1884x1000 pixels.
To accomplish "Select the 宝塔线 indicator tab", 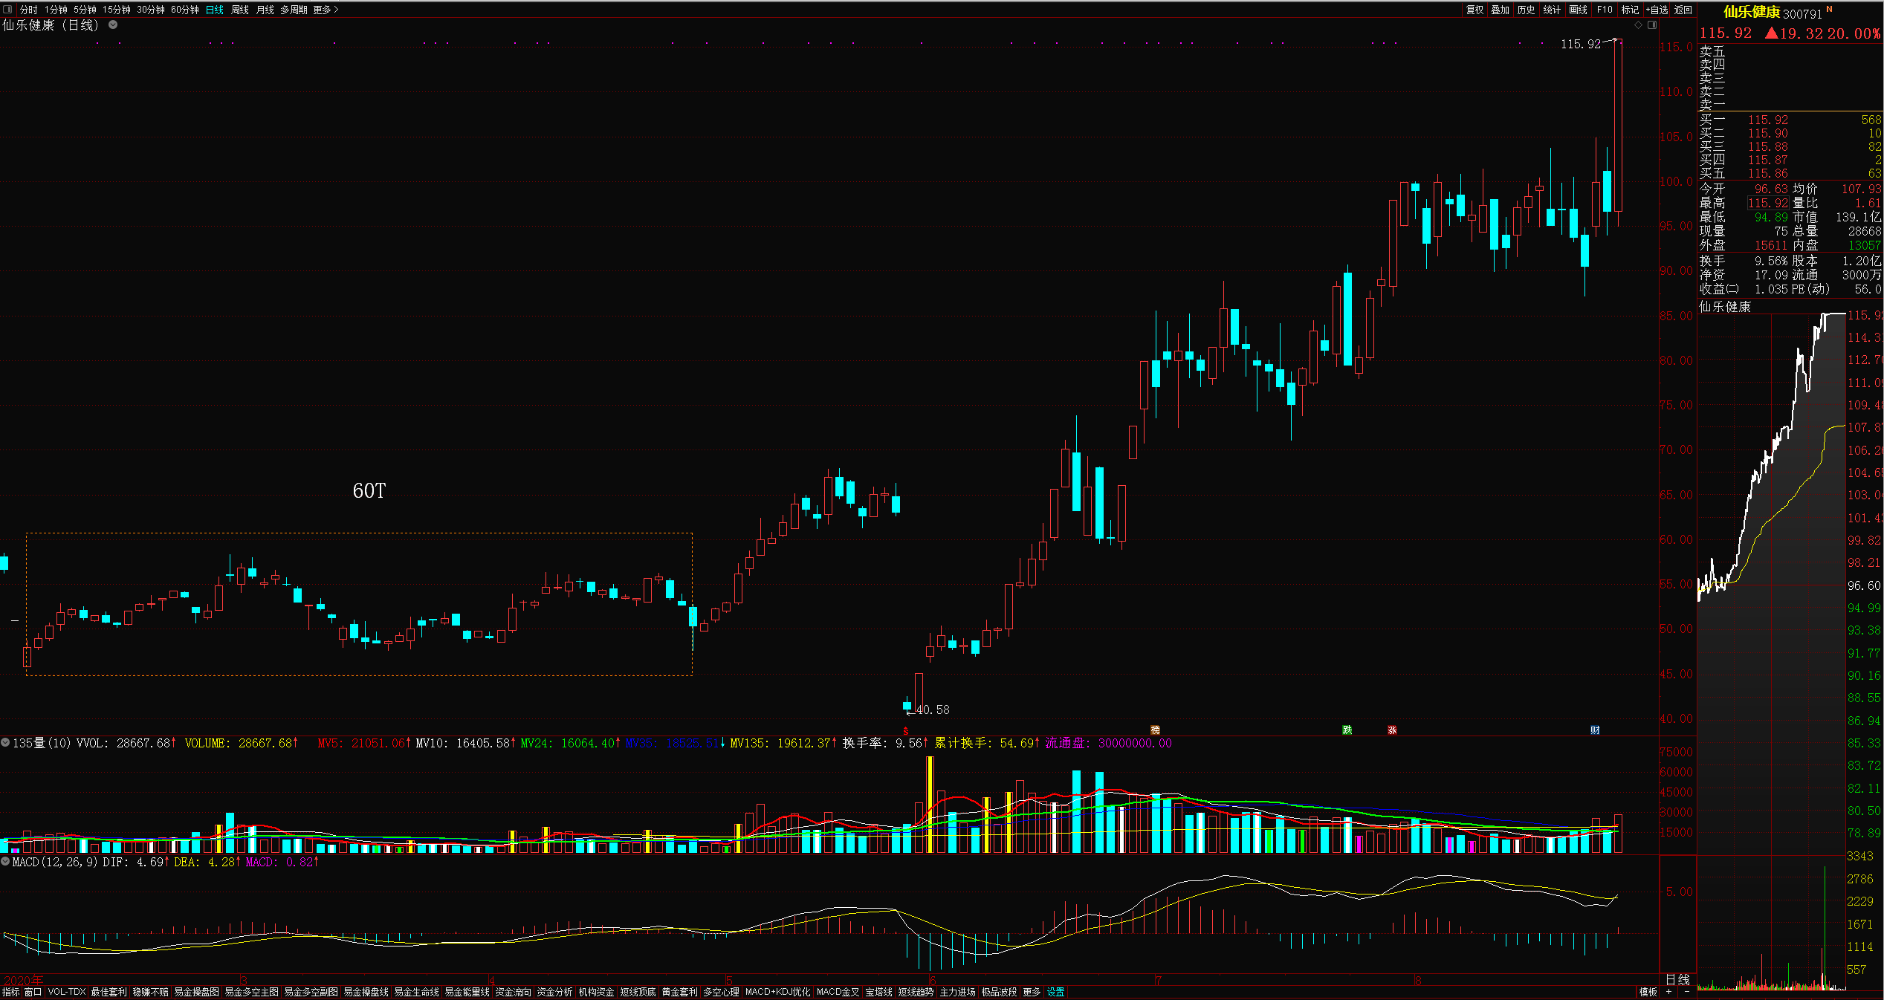I will [878, 992].
